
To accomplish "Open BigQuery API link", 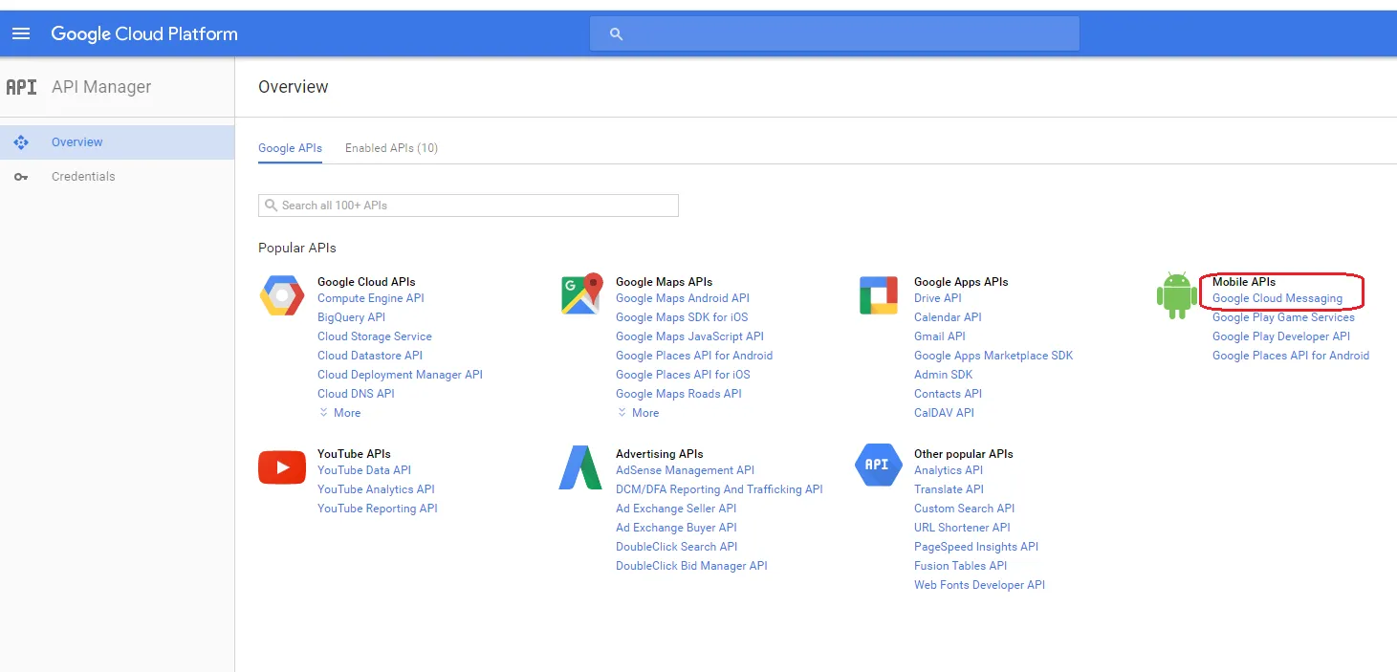I will [x=352, y=317].
